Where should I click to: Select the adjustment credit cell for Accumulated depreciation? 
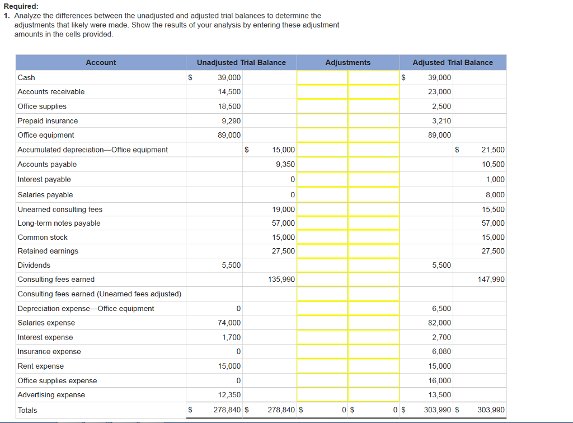click(x=374, y=150)
